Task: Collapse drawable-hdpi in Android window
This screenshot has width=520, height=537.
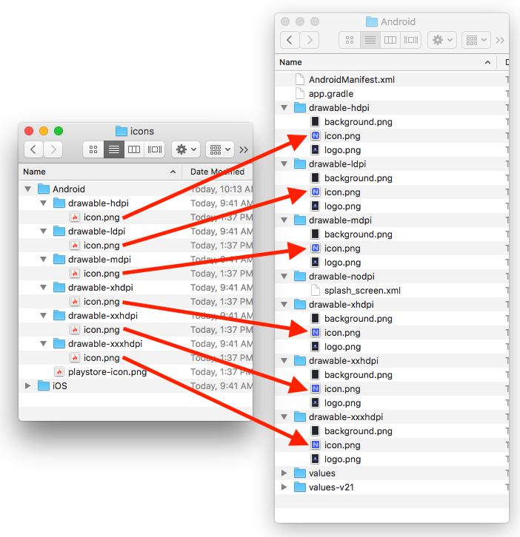Action: click(284, 107)
